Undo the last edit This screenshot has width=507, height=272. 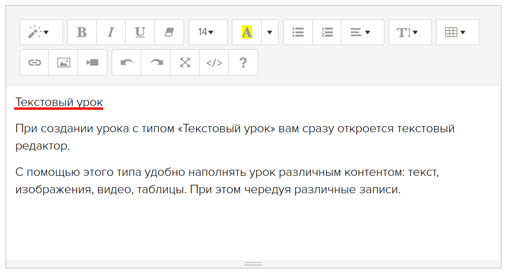(127, 62)
